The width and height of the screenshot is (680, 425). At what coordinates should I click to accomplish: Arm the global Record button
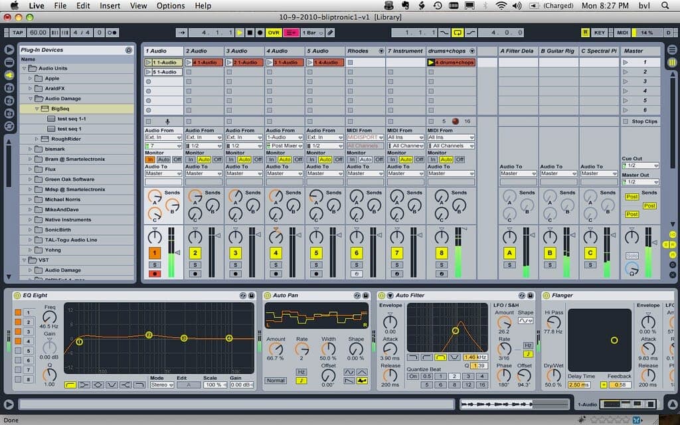[x=260, y=33]
